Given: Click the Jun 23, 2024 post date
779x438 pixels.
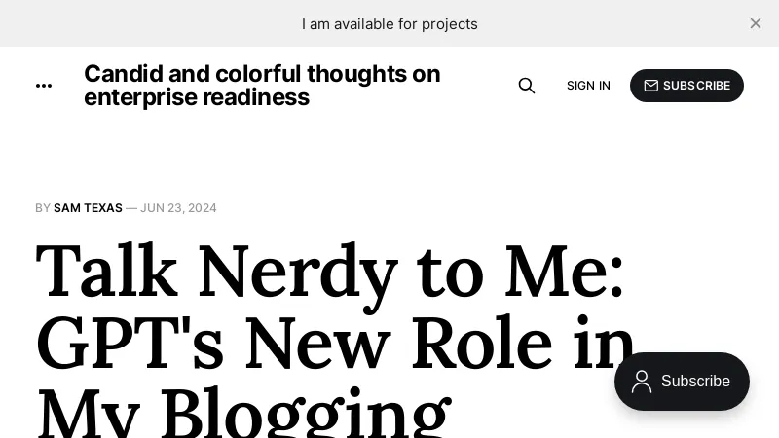Looking at the screenshot, I should [178, 208].
